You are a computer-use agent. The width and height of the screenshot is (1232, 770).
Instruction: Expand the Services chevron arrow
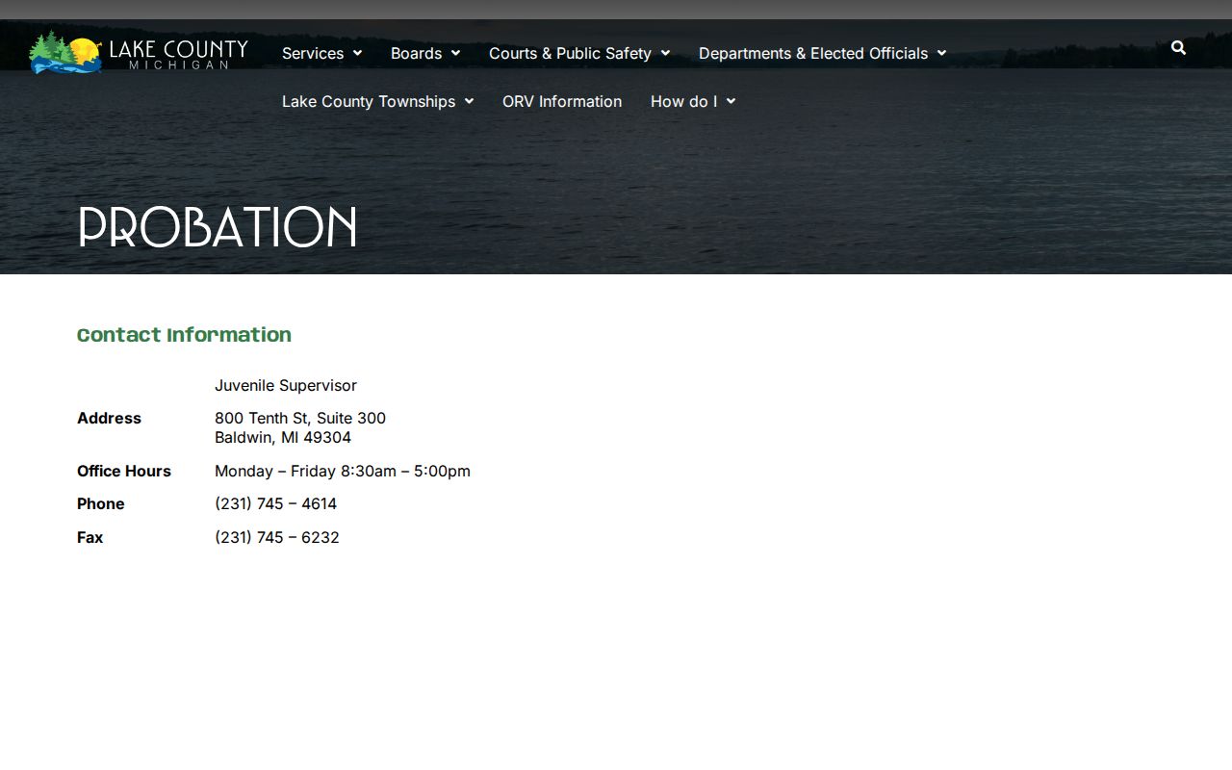357,53
